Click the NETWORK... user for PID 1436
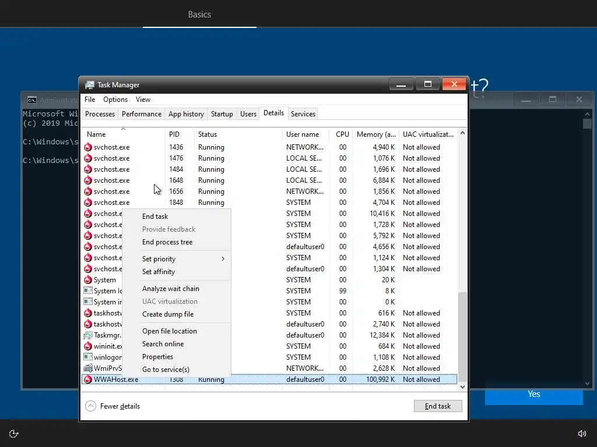The width and height of the screenshot is (597, 447). point(305,147)
